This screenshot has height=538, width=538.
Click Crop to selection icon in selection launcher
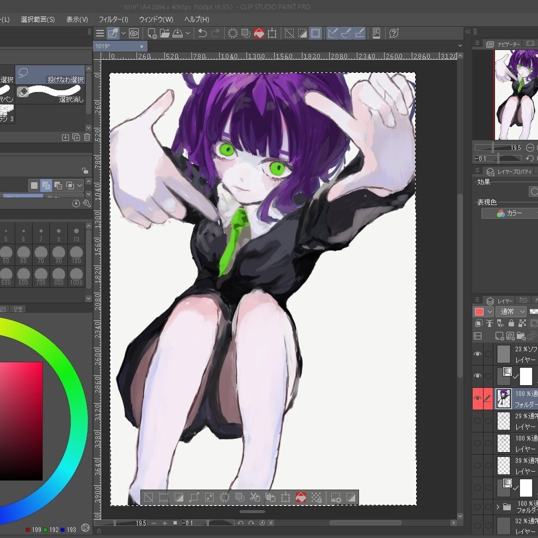[x=164, y=497]
